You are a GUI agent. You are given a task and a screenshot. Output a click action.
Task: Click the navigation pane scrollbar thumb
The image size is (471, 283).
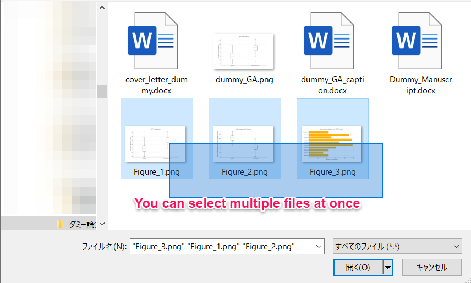click(x=102, y=91)
